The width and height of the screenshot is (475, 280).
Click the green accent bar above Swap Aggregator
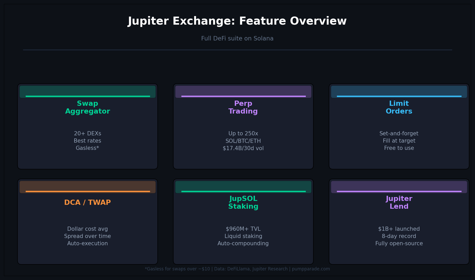(x=87, y=92)
